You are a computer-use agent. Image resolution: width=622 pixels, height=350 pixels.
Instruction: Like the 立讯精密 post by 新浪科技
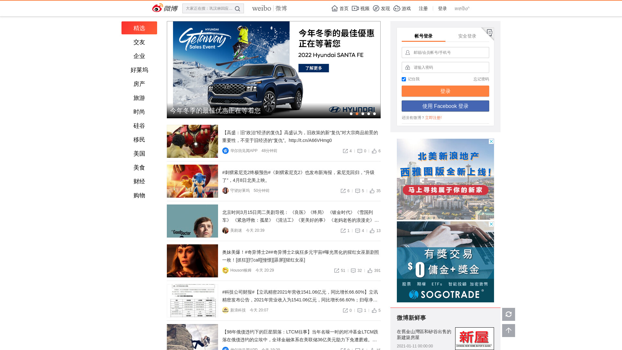[374, 310]
